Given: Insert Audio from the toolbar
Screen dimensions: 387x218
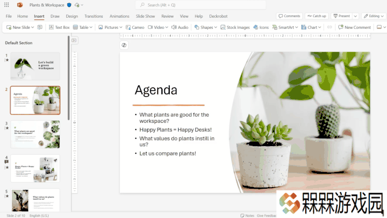Looking at the screenshot, I should click(x=180, y=28).
